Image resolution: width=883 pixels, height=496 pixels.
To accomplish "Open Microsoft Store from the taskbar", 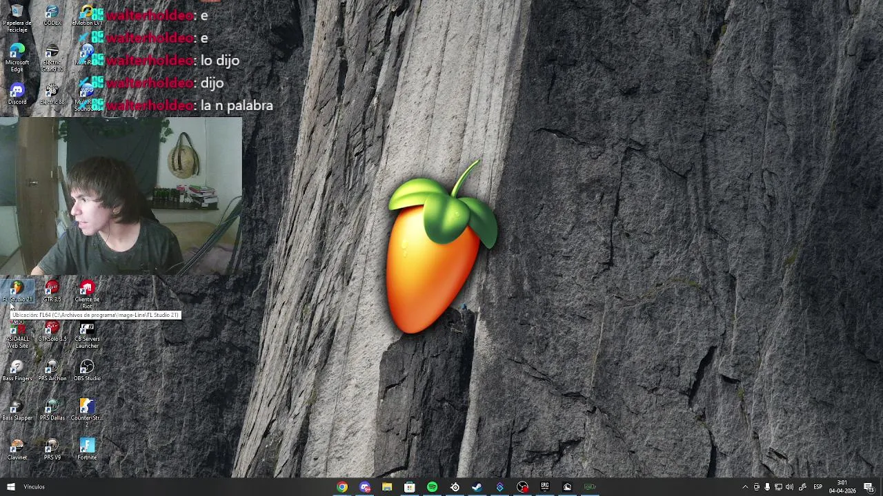I will click(410, 487).
